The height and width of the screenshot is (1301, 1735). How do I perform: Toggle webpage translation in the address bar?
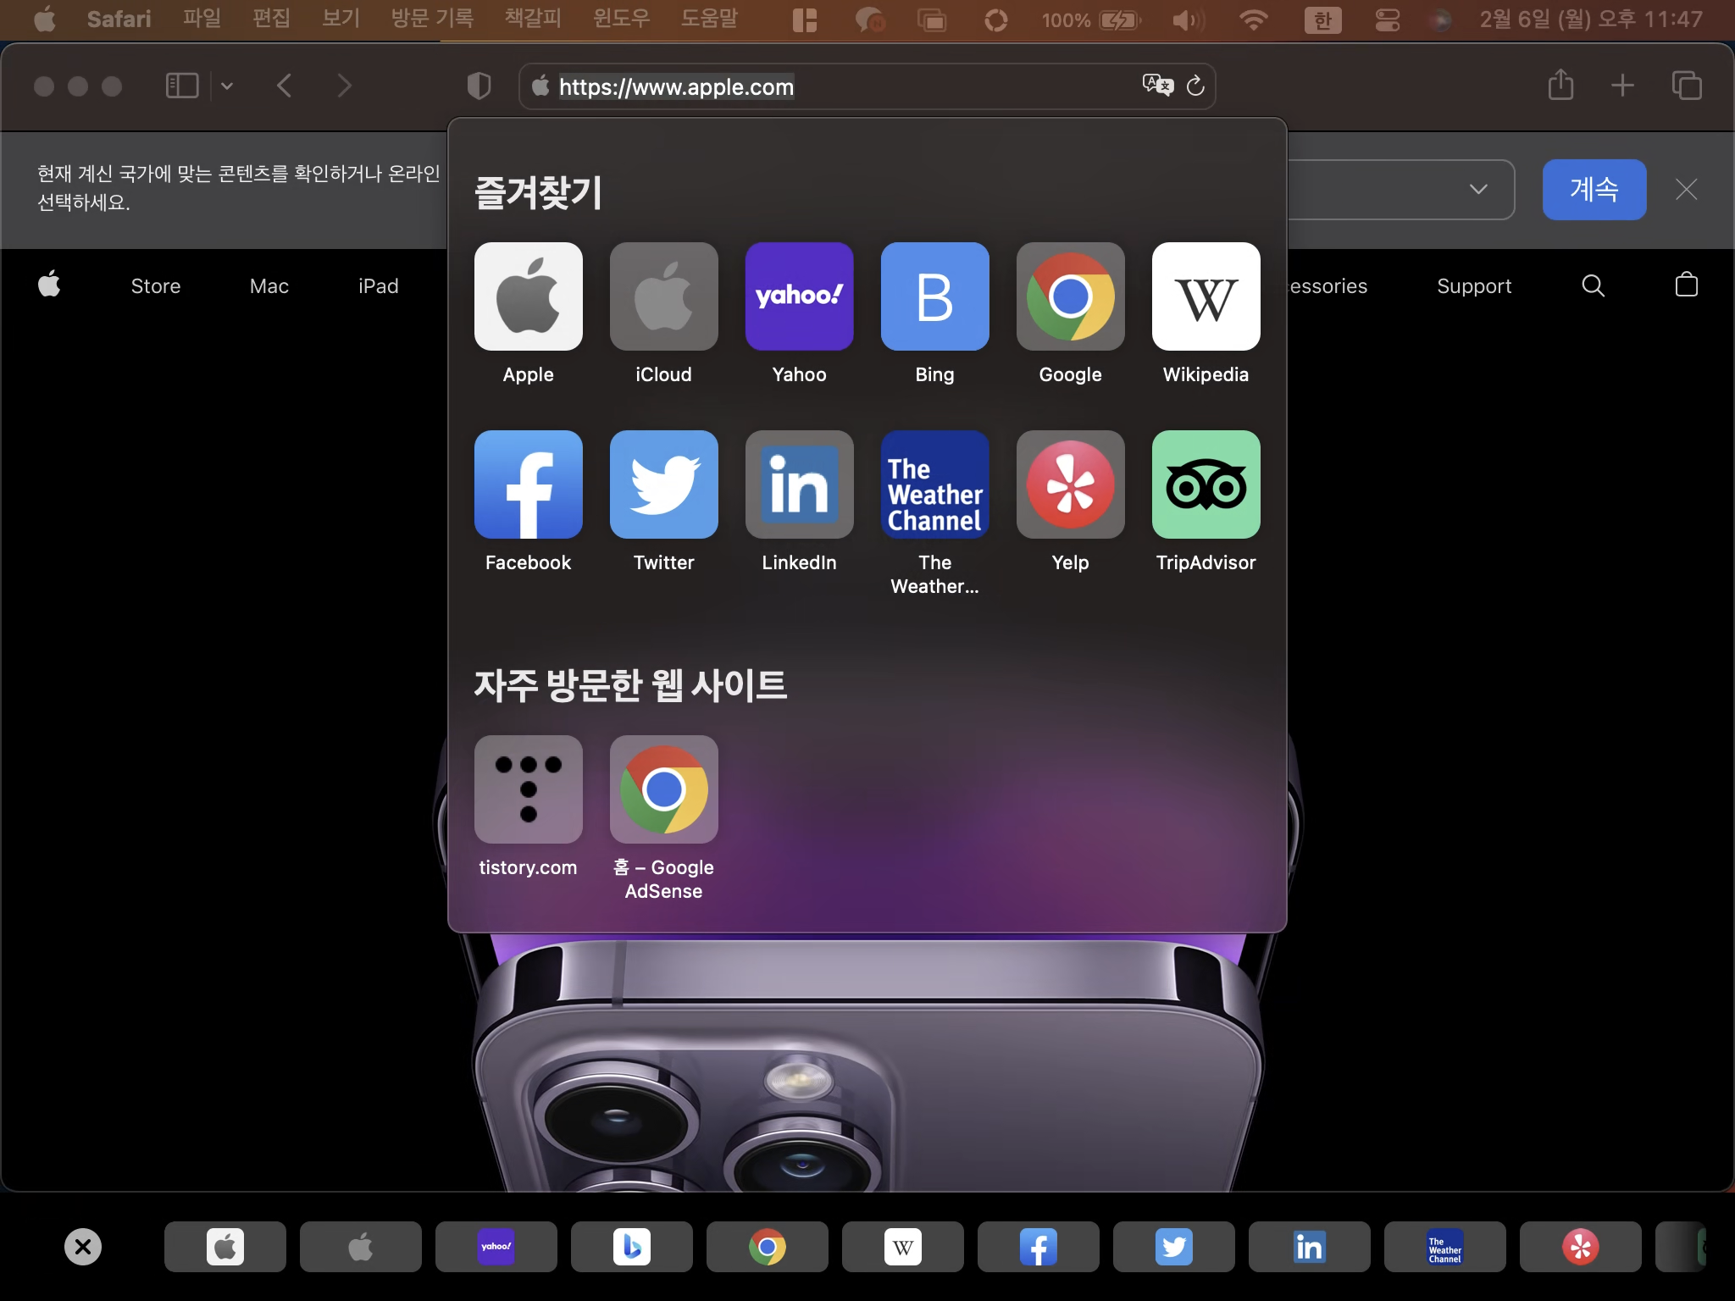(x=1158, y=86)
